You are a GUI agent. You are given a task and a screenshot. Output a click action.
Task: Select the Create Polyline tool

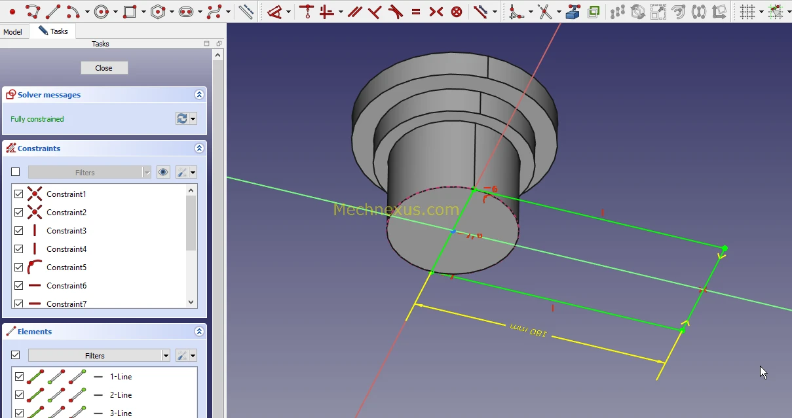33,11
